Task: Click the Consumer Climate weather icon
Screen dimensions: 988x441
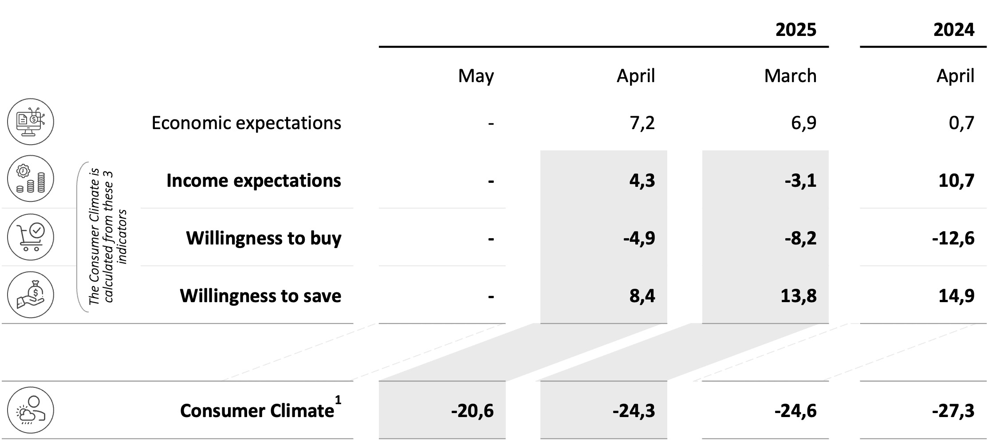Action: (31, 410)
